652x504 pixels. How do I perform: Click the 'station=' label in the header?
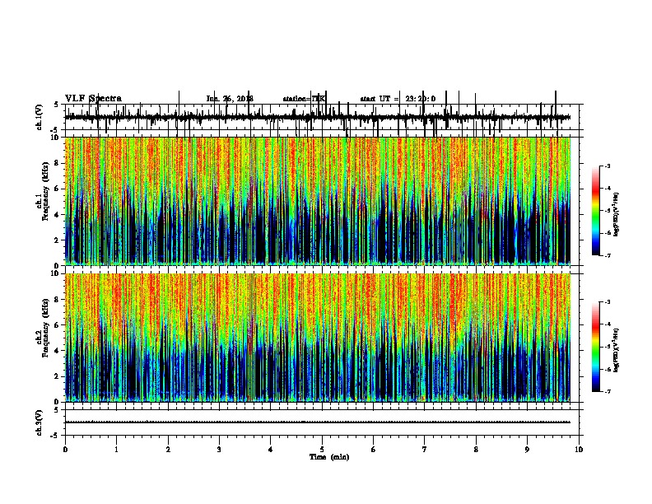point(297,99)
